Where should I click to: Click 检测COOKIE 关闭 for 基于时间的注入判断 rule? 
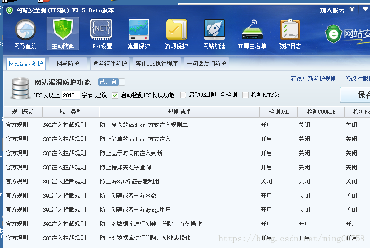point(304,153)
